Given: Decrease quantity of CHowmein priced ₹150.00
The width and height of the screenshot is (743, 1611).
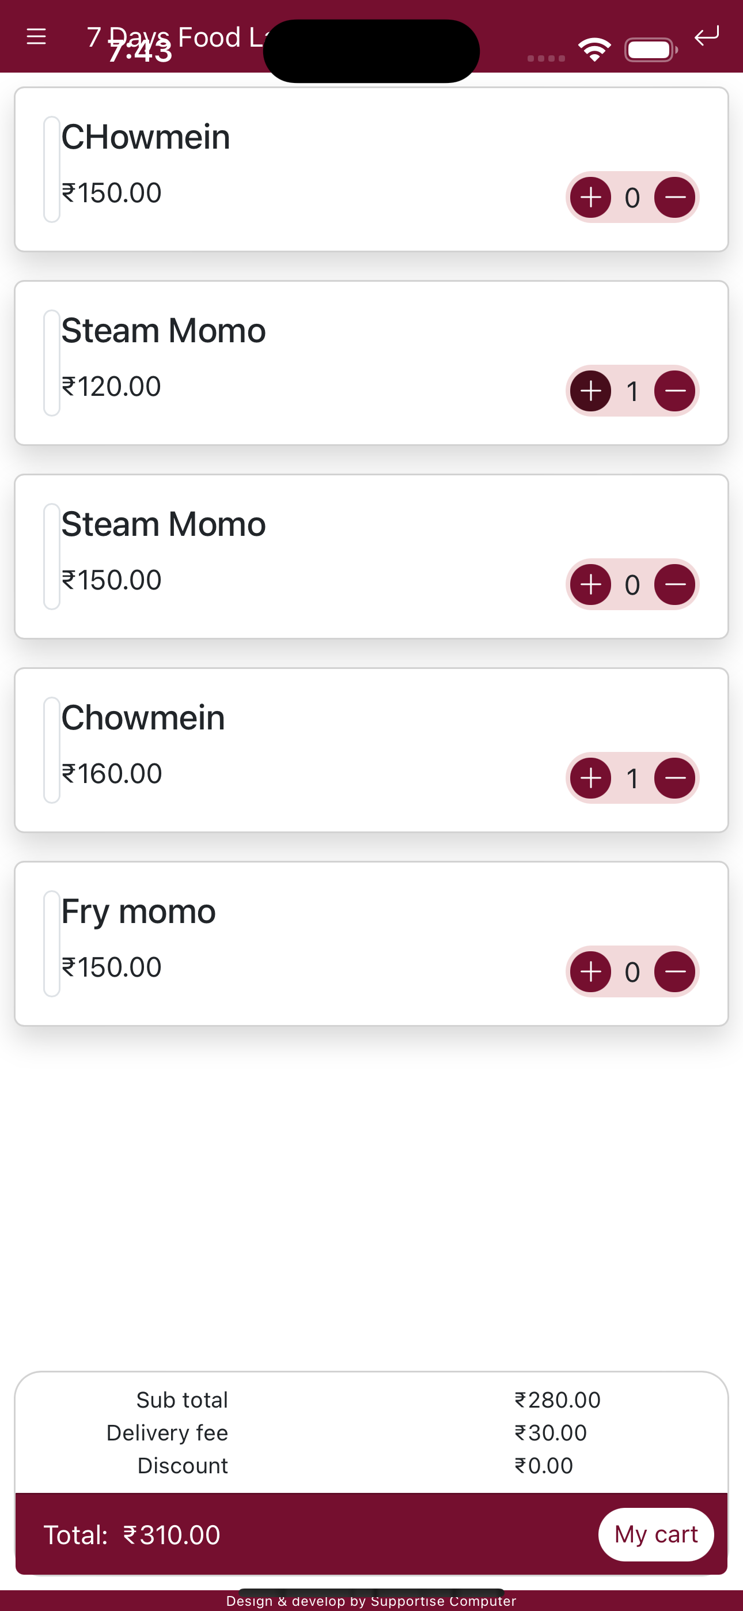Looking at the screenshot, I should coord(674,198).
